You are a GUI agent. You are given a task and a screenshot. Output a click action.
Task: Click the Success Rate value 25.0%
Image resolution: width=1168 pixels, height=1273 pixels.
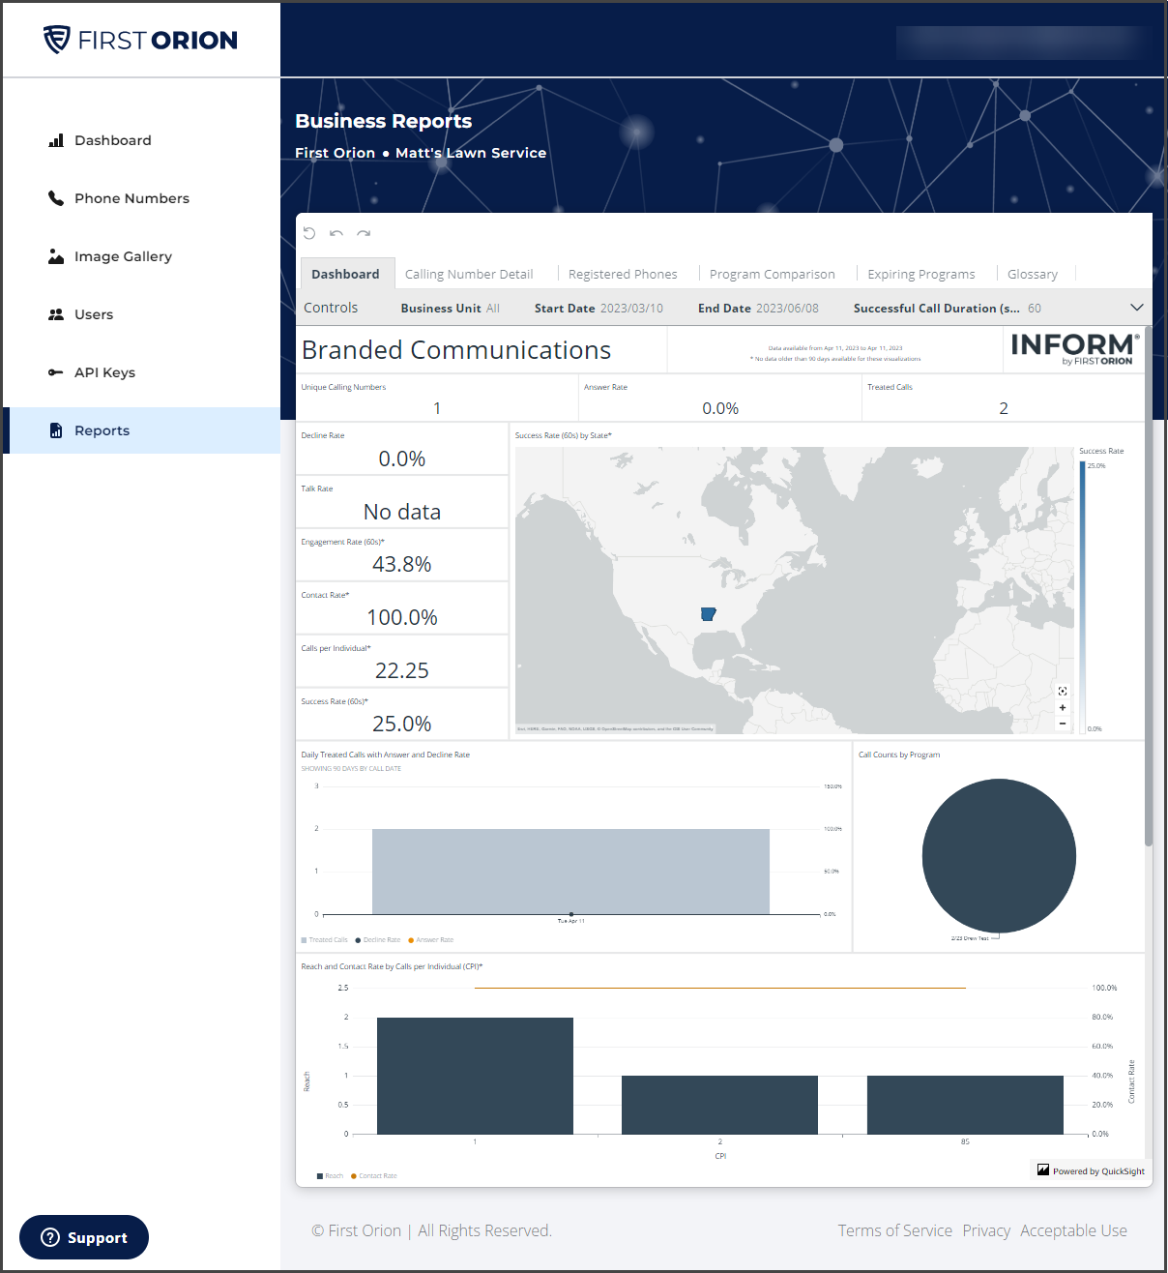click(402, 724)
